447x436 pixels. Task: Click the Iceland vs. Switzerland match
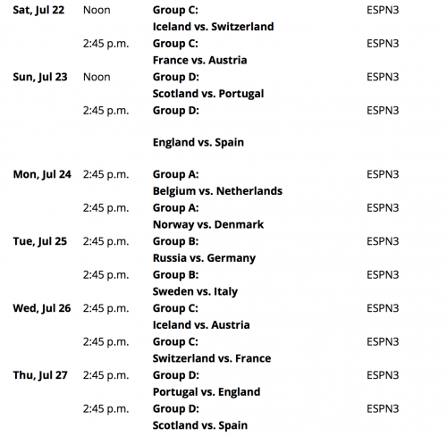213,27
